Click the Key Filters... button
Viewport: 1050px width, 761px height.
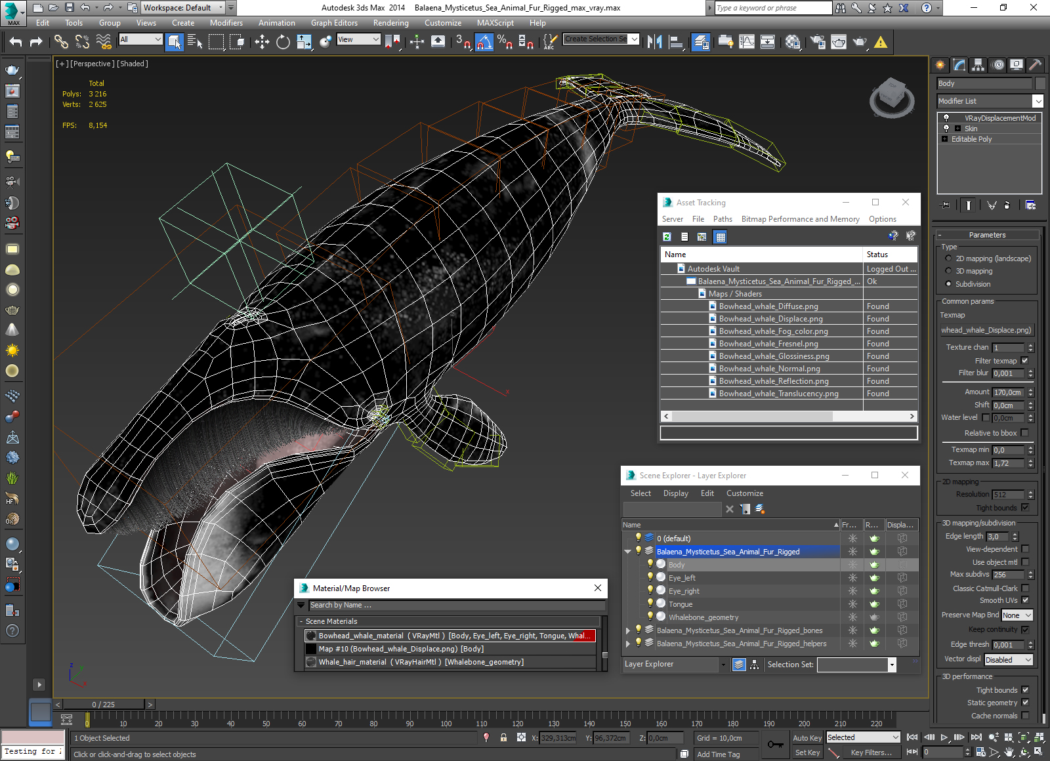[871, 752]
